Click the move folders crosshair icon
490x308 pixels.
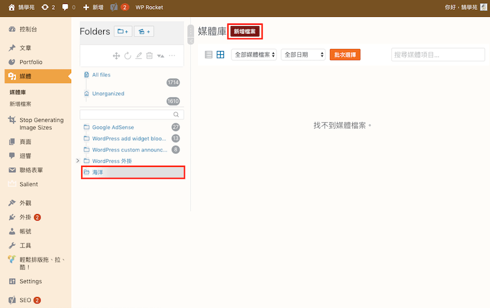coord(116,56)
